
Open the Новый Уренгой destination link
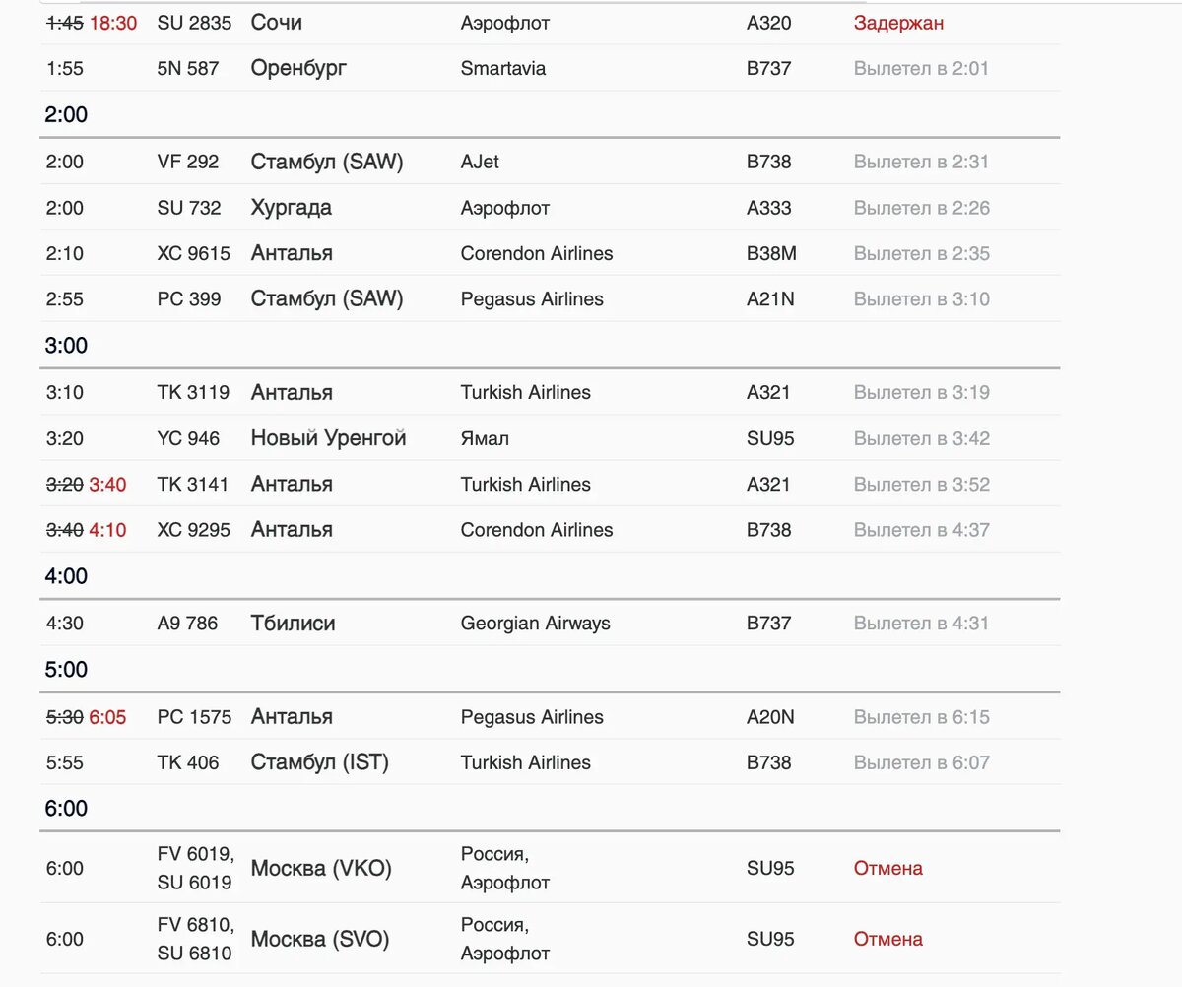click(x=328, y=438)
